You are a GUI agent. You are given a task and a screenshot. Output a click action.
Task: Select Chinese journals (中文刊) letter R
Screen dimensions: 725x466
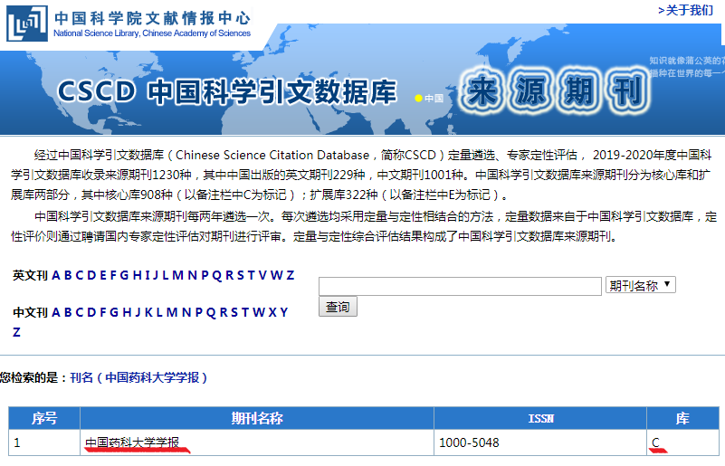[x=224, y=312]
